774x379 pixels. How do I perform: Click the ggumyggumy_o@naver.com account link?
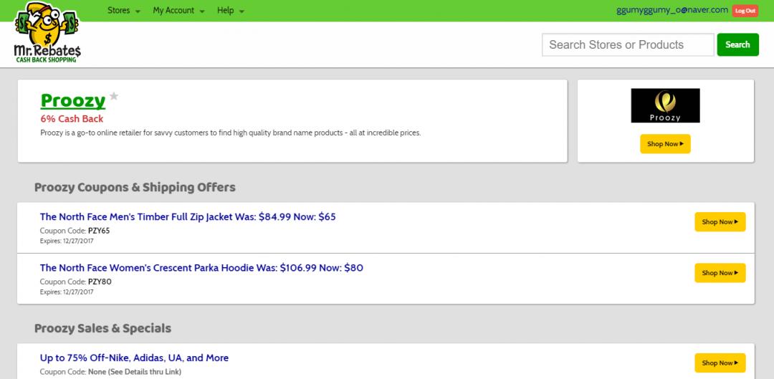coord(672,10)
